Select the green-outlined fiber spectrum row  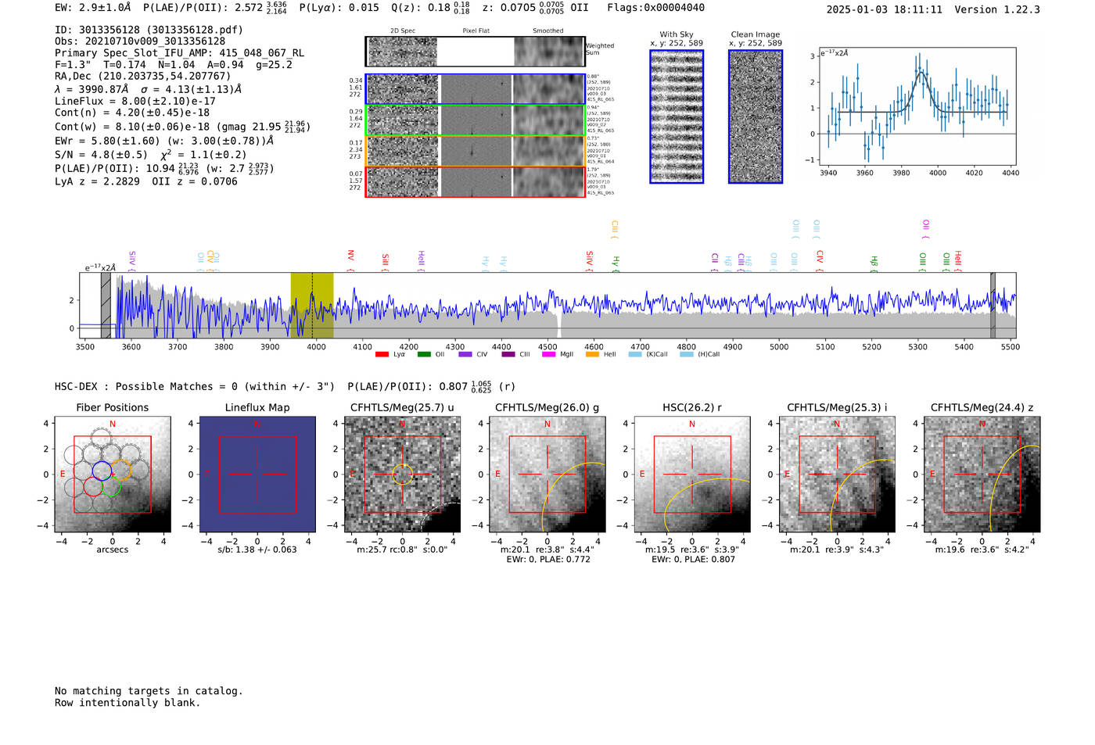pos(475,120)
